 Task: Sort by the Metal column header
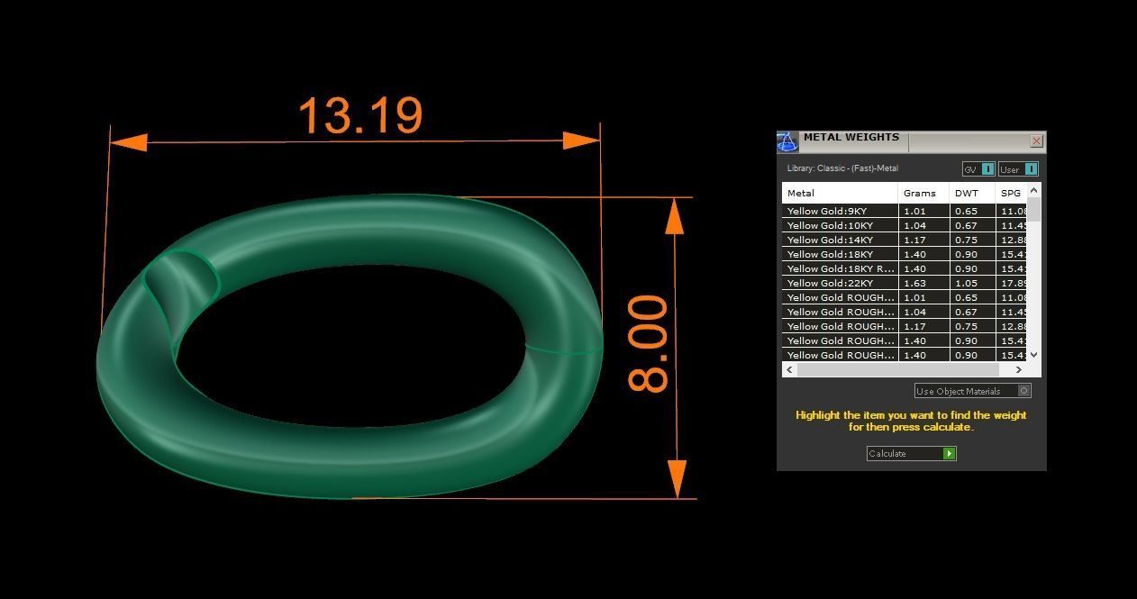(840, 193)
